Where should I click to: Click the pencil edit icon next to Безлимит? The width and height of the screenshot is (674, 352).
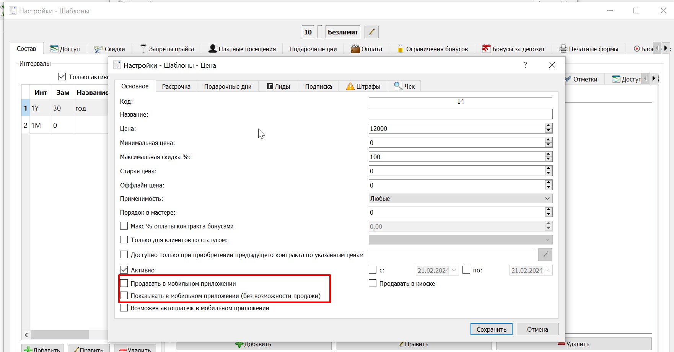[x=371, y=32]
